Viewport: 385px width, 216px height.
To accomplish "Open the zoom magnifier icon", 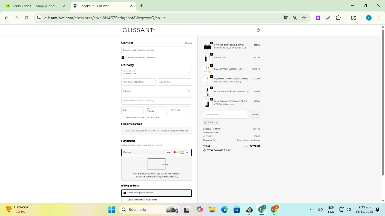I will coord(295,18).
